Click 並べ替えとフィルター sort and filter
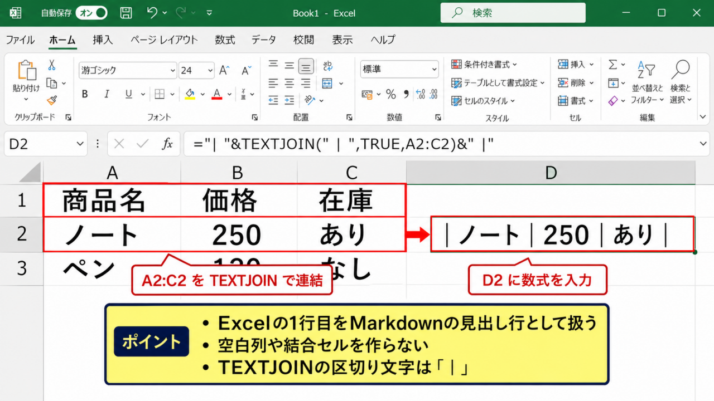 (x=648, y=82)
